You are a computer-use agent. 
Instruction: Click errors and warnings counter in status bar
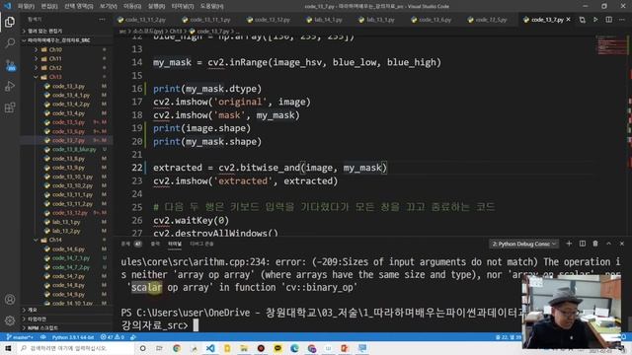tap(112, 337)
